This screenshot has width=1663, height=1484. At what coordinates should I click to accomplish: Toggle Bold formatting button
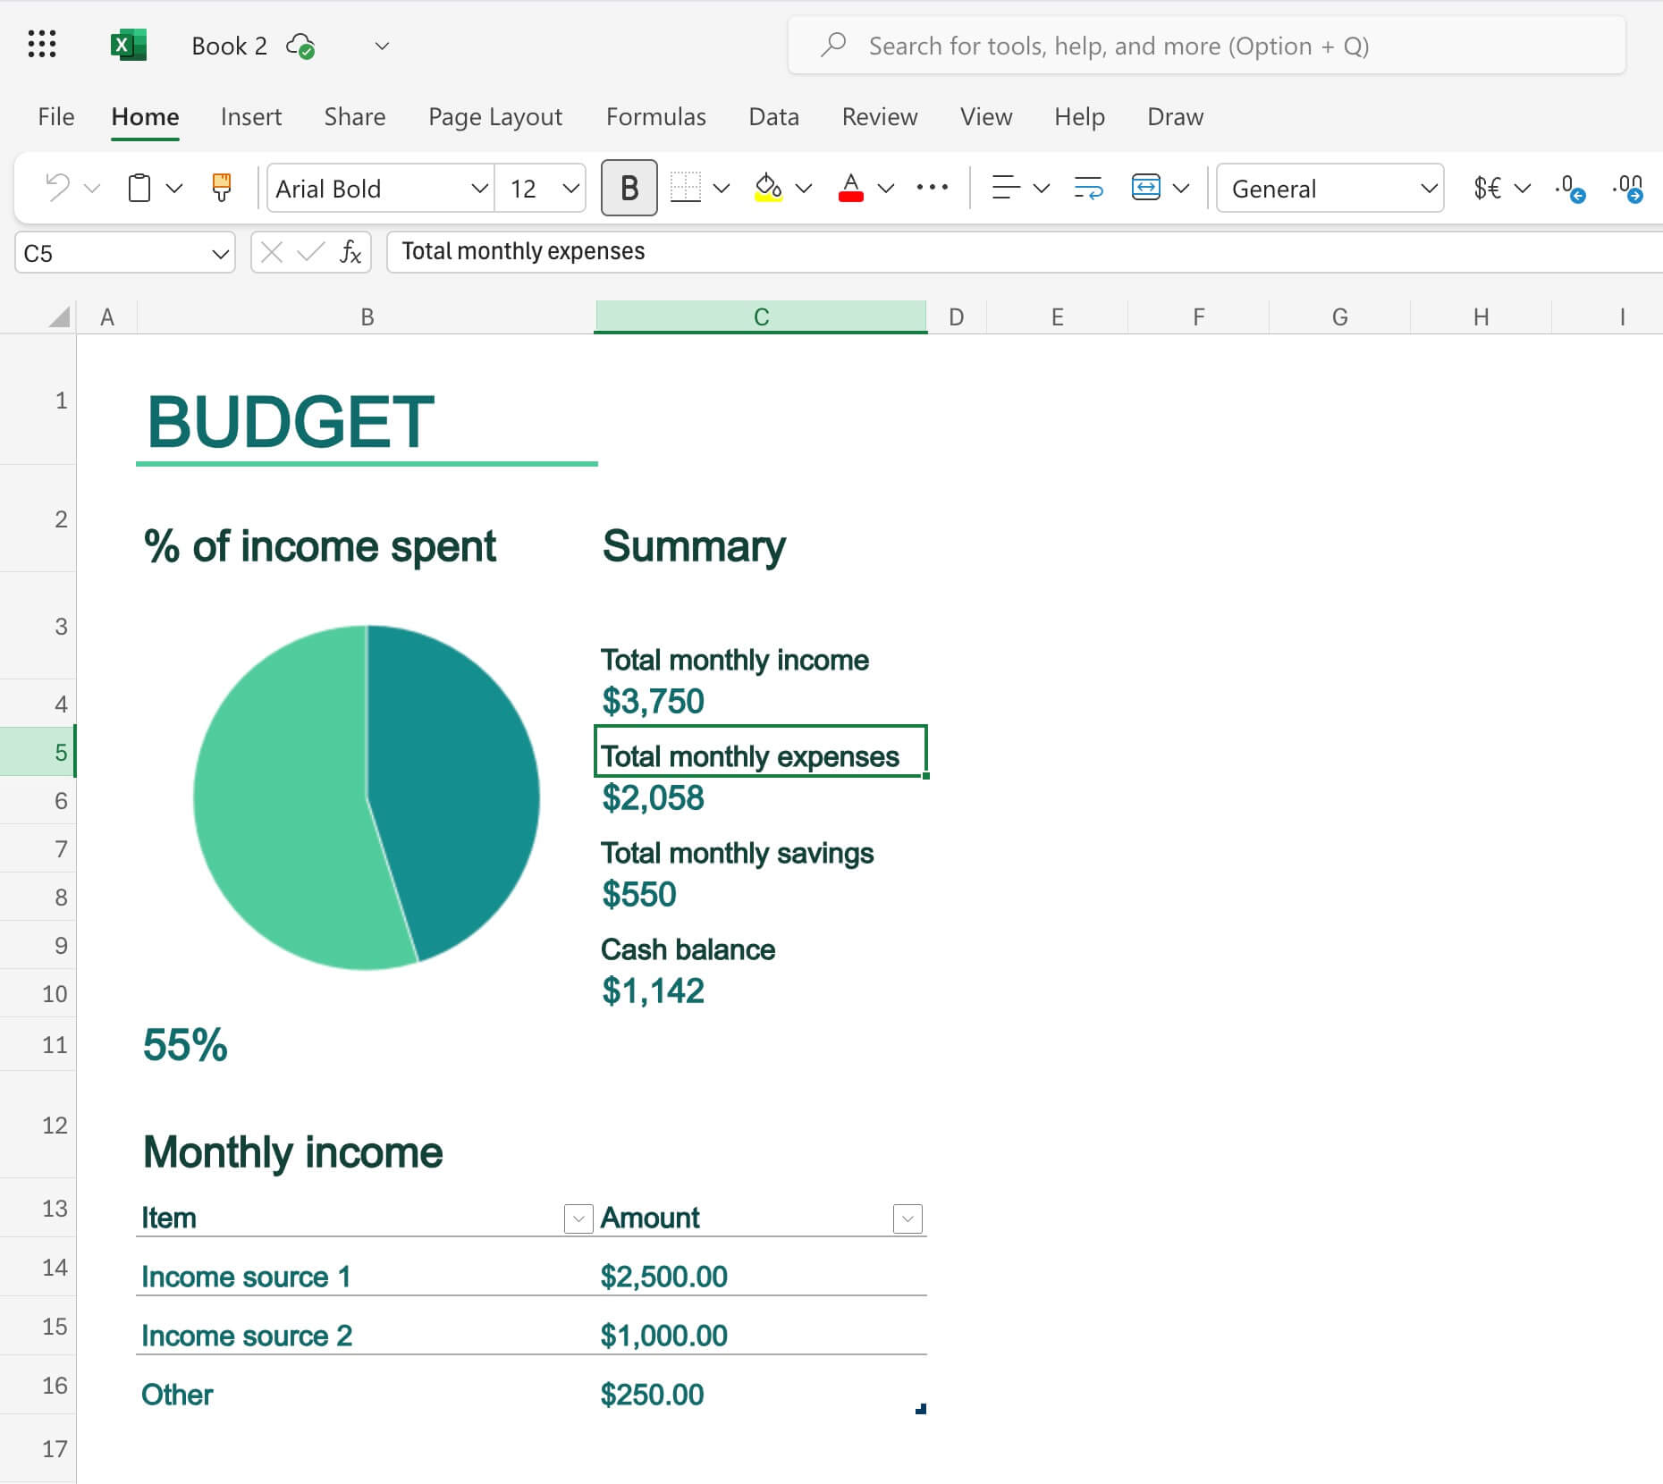tap(629, 188)
